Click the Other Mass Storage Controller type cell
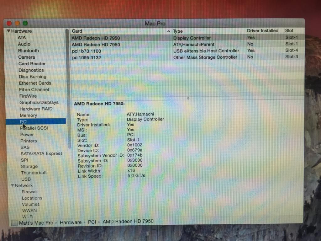Viewport: 321px width, 241px height. click(205, 57)
